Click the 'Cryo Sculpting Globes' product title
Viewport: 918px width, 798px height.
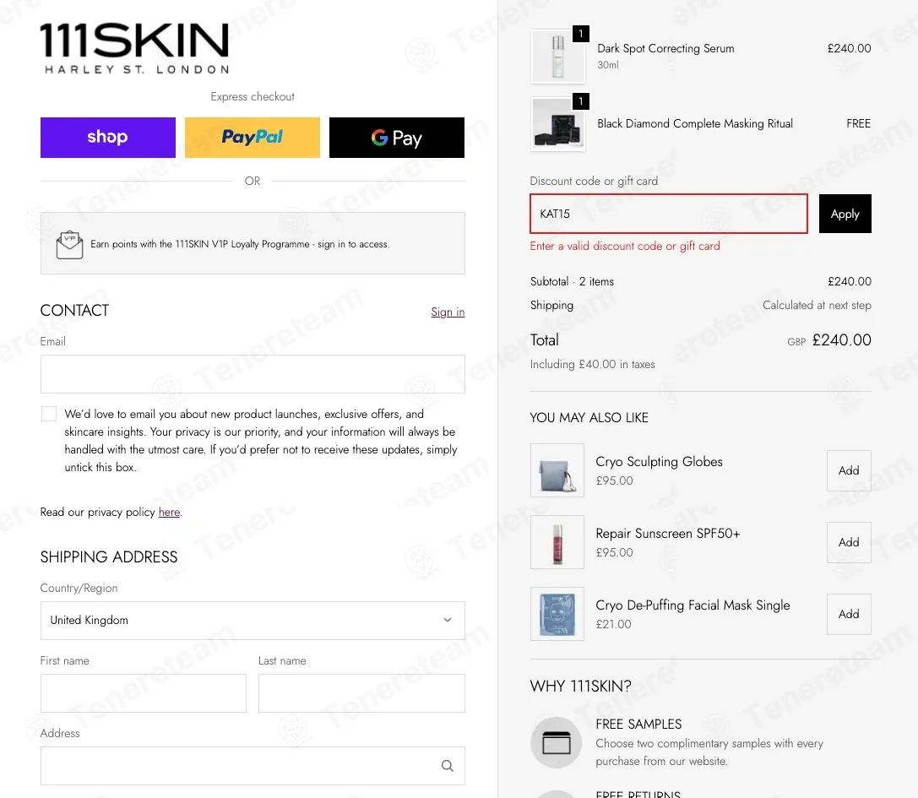[x=660, y=462]
